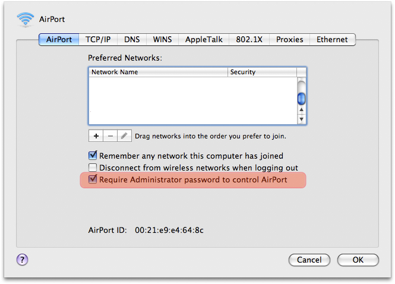Go to the AppleTalk tab
Image resolution: width=395 pixels, height=284 pixels.
204,40
